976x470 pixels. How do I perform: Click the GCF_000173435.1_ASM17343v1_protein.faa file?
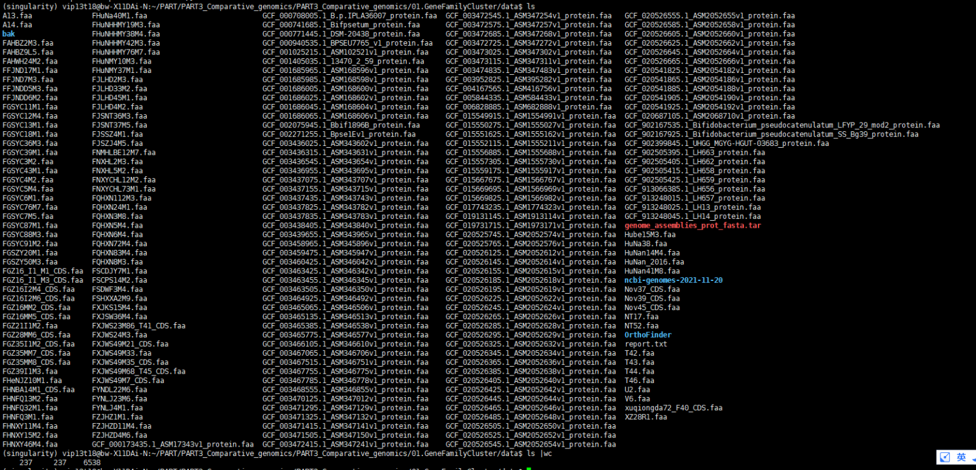pos(172,445)
